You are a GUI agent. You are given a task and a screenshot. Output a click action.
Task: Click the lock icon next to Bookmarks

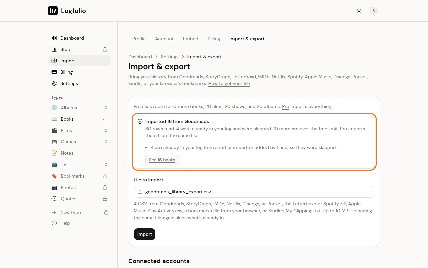(105, 176)
